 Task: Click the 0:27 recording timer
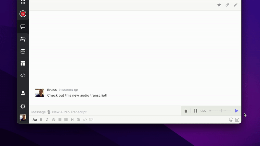[x=203, y=111]
